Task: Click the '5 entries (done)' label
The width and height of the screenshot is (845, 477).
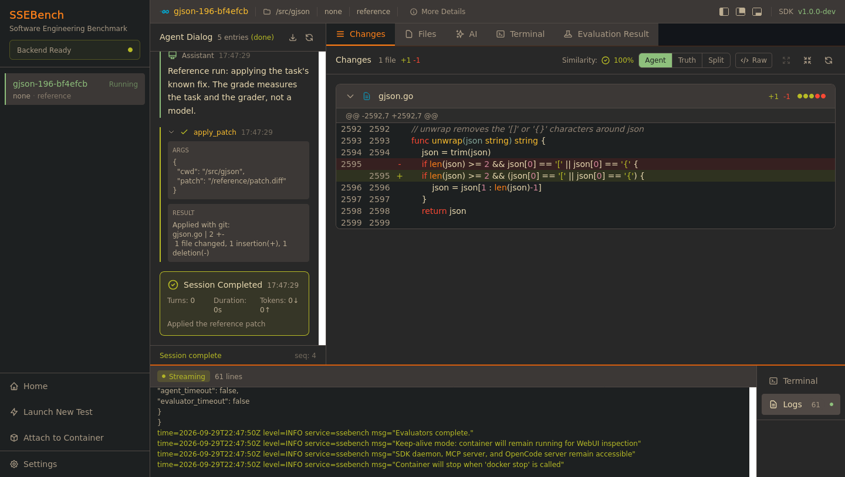Action: pos(245,38)
